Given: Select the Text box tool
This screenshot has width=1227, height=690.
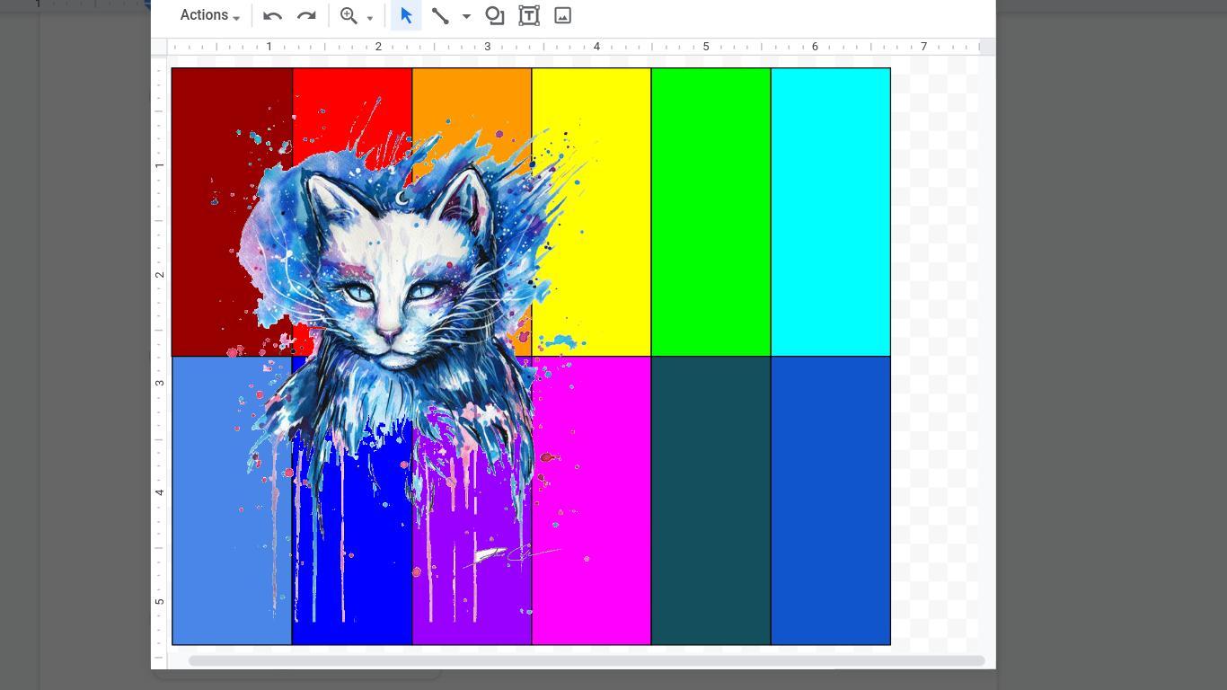Looking at the screenshot, I should (529, 16).
